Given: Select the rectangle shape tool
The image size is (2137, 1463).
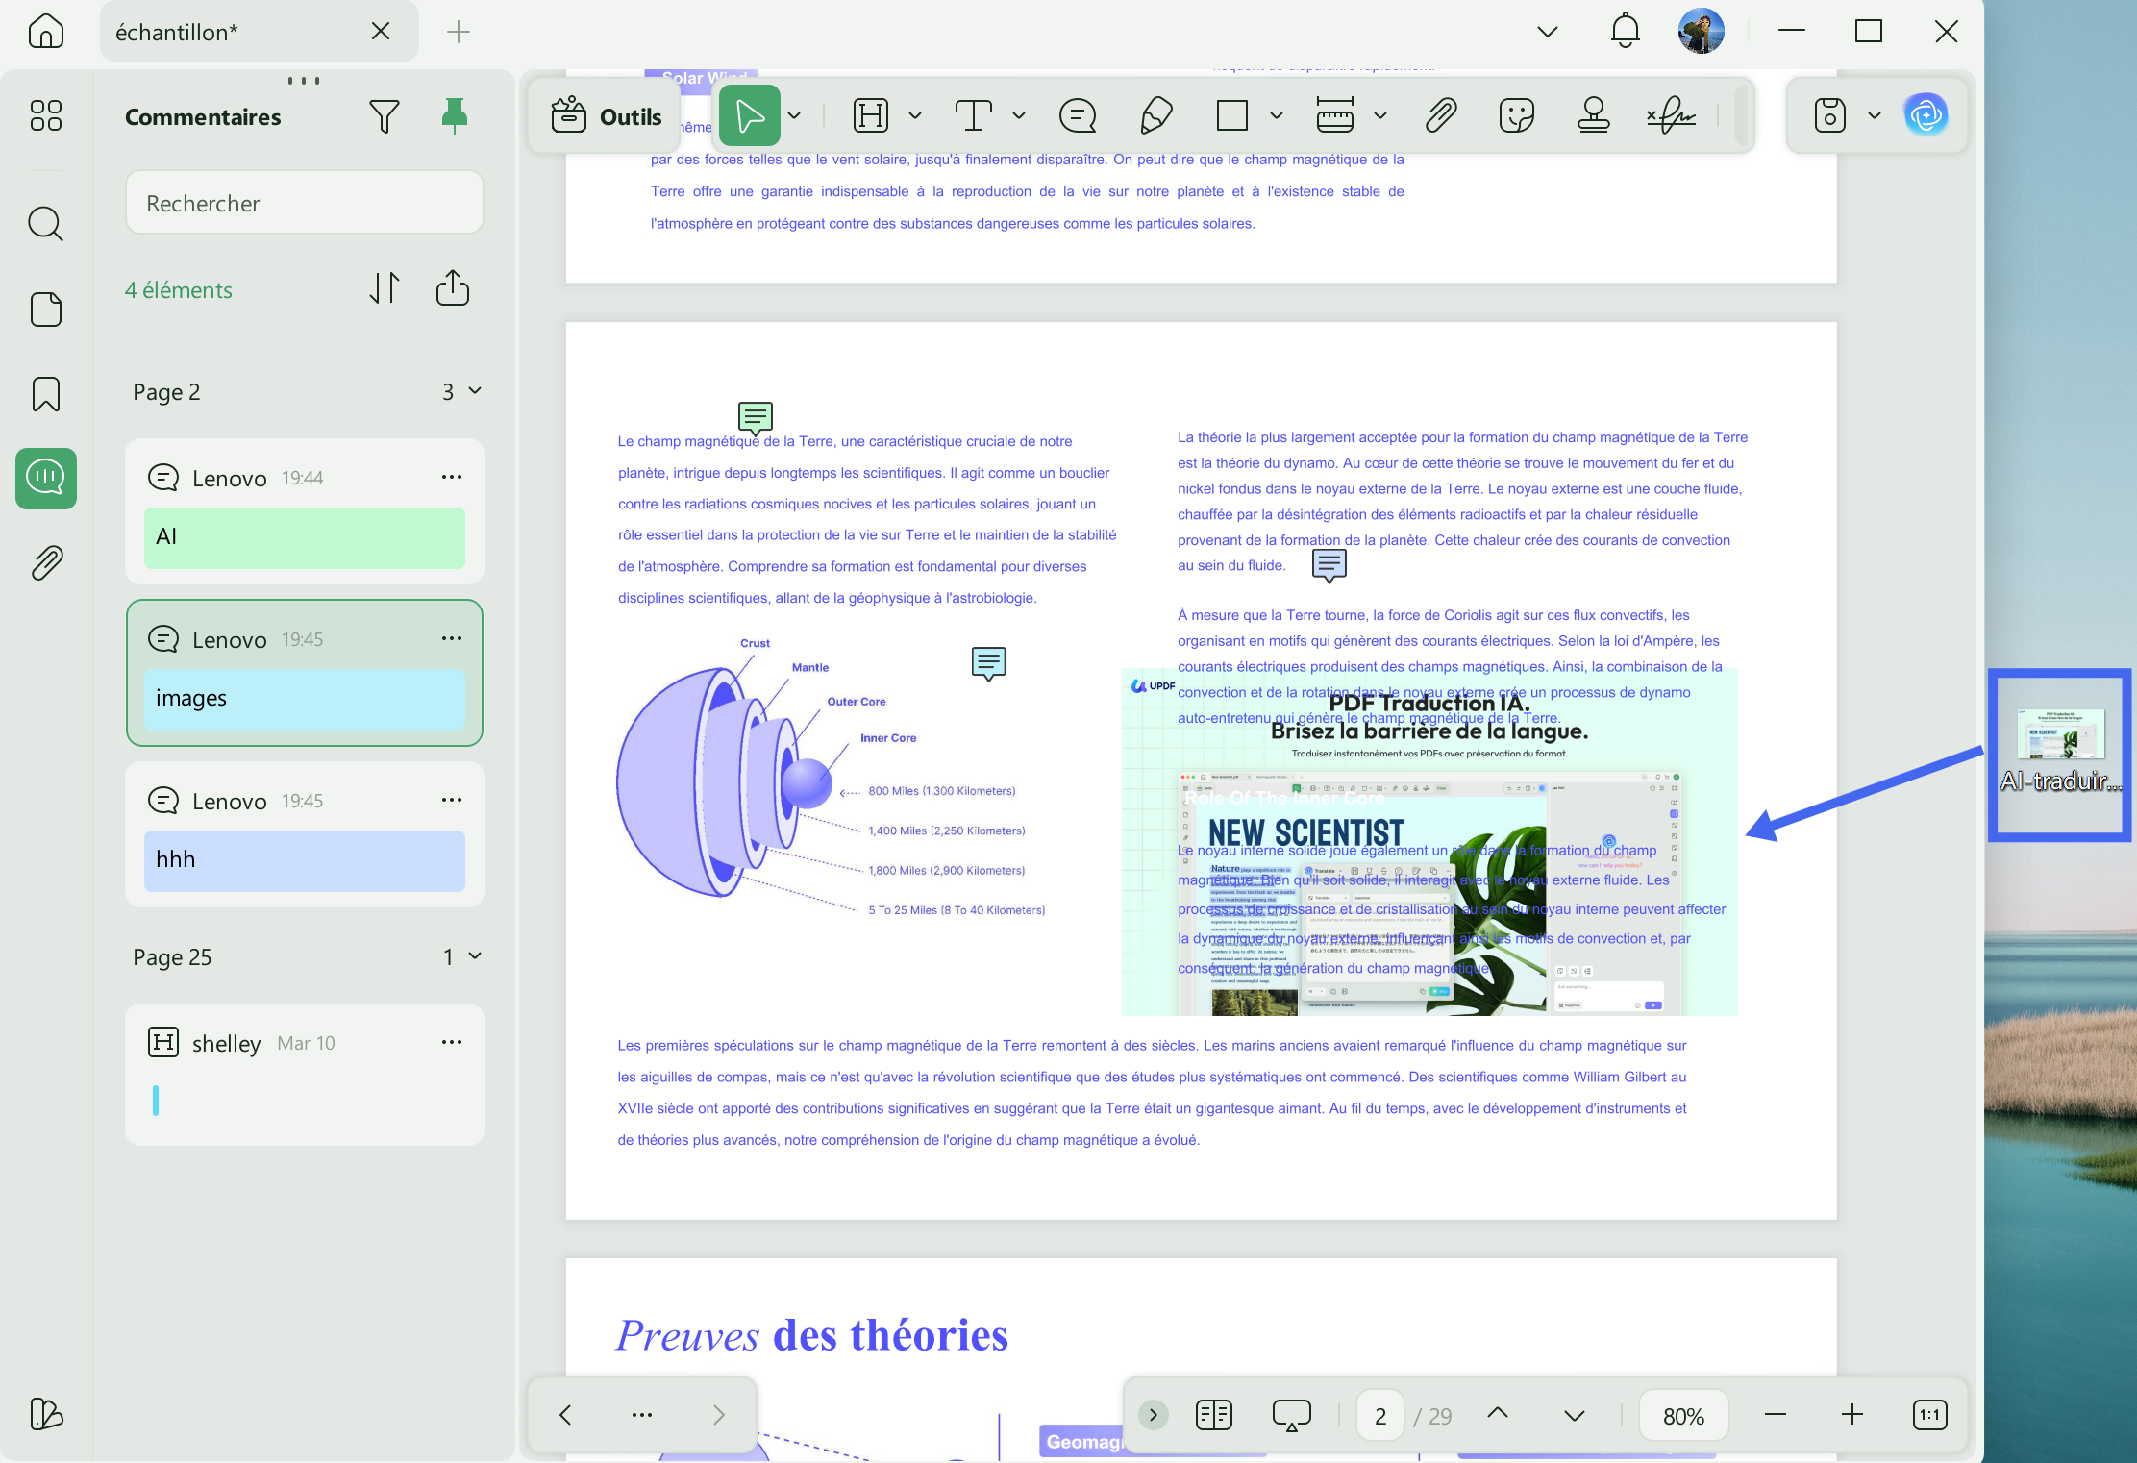Looking at the screenshot, I should coord(1231,116).
